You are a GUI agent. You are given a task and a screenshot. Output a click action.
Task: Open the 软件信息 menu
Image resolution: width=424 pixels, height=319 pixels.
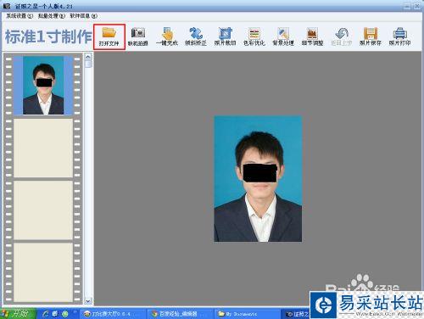pyautogui.click(x=83, y=16)
